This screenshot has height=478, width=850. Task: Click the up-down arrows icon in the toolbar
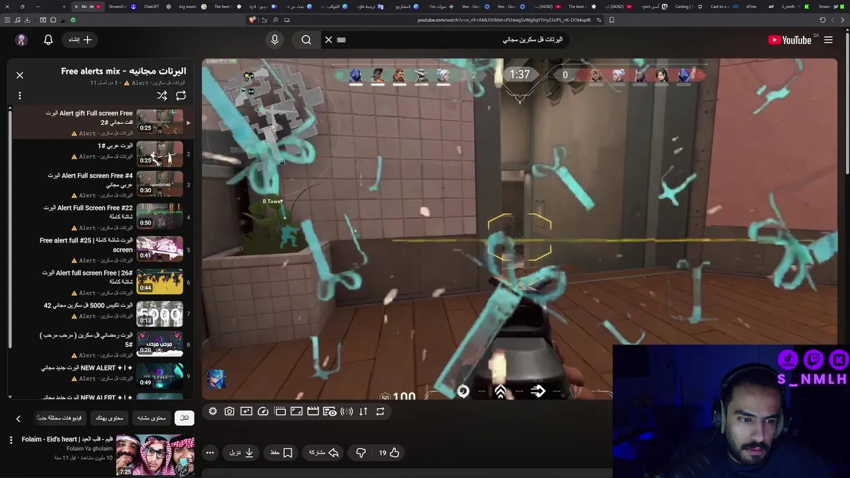363,412
